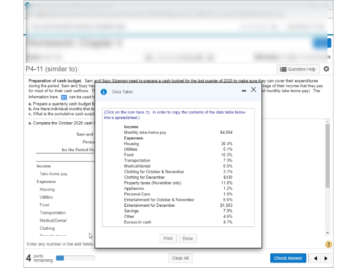357x268 pixels.
Task: Click the Income heading in Data Table
Action: point(131,127)
